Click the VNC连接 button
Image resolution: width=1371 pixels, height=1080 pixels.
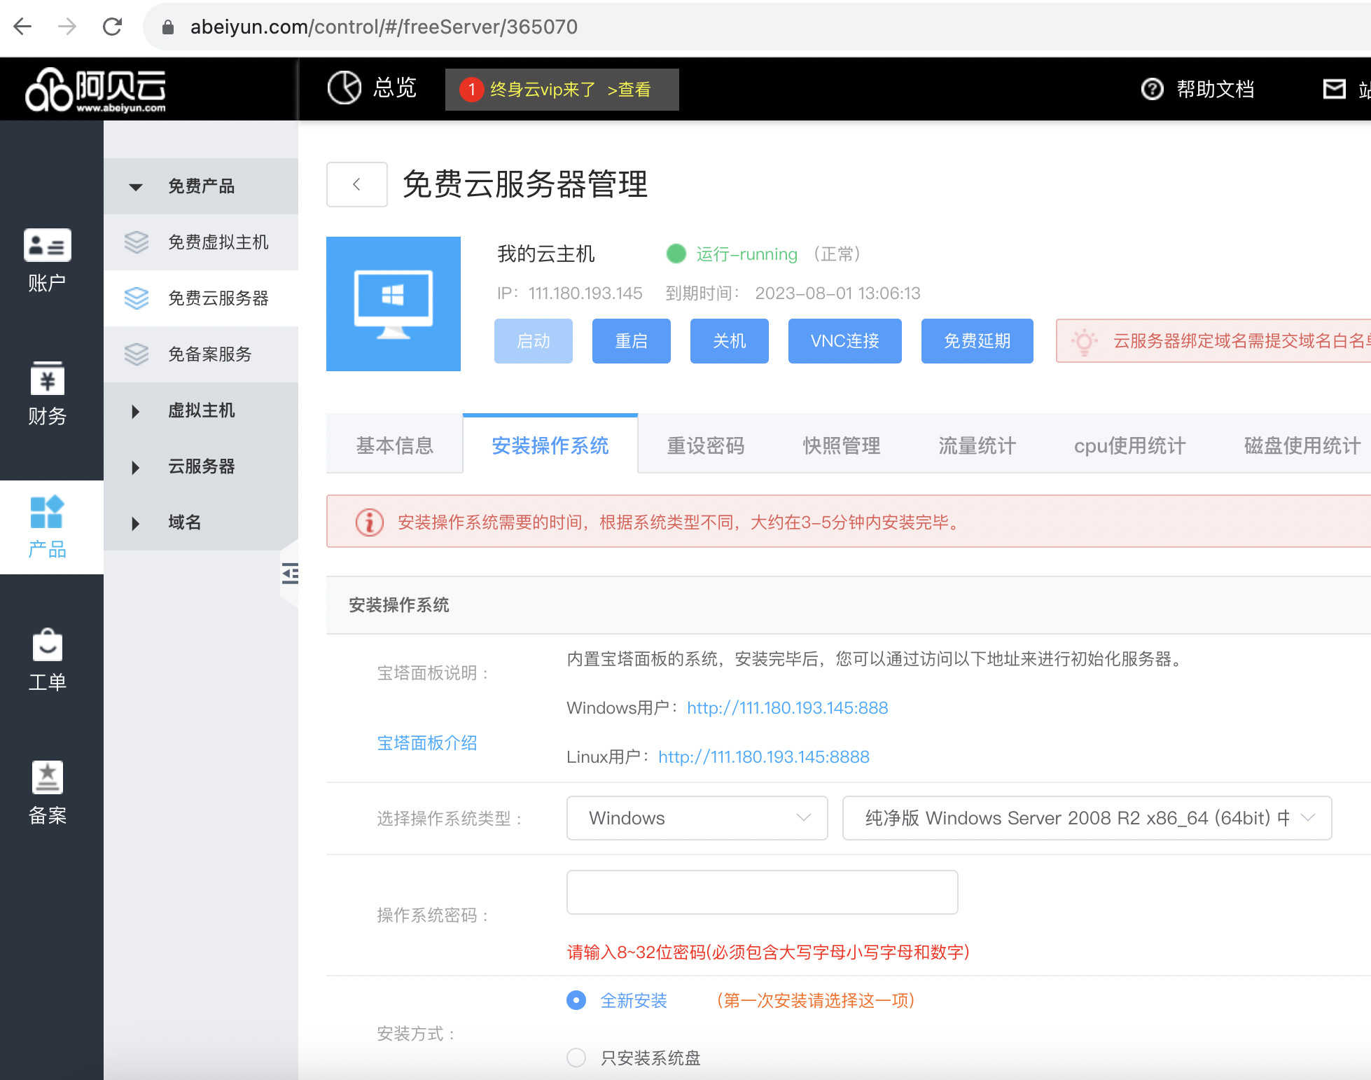coord(844,341)
